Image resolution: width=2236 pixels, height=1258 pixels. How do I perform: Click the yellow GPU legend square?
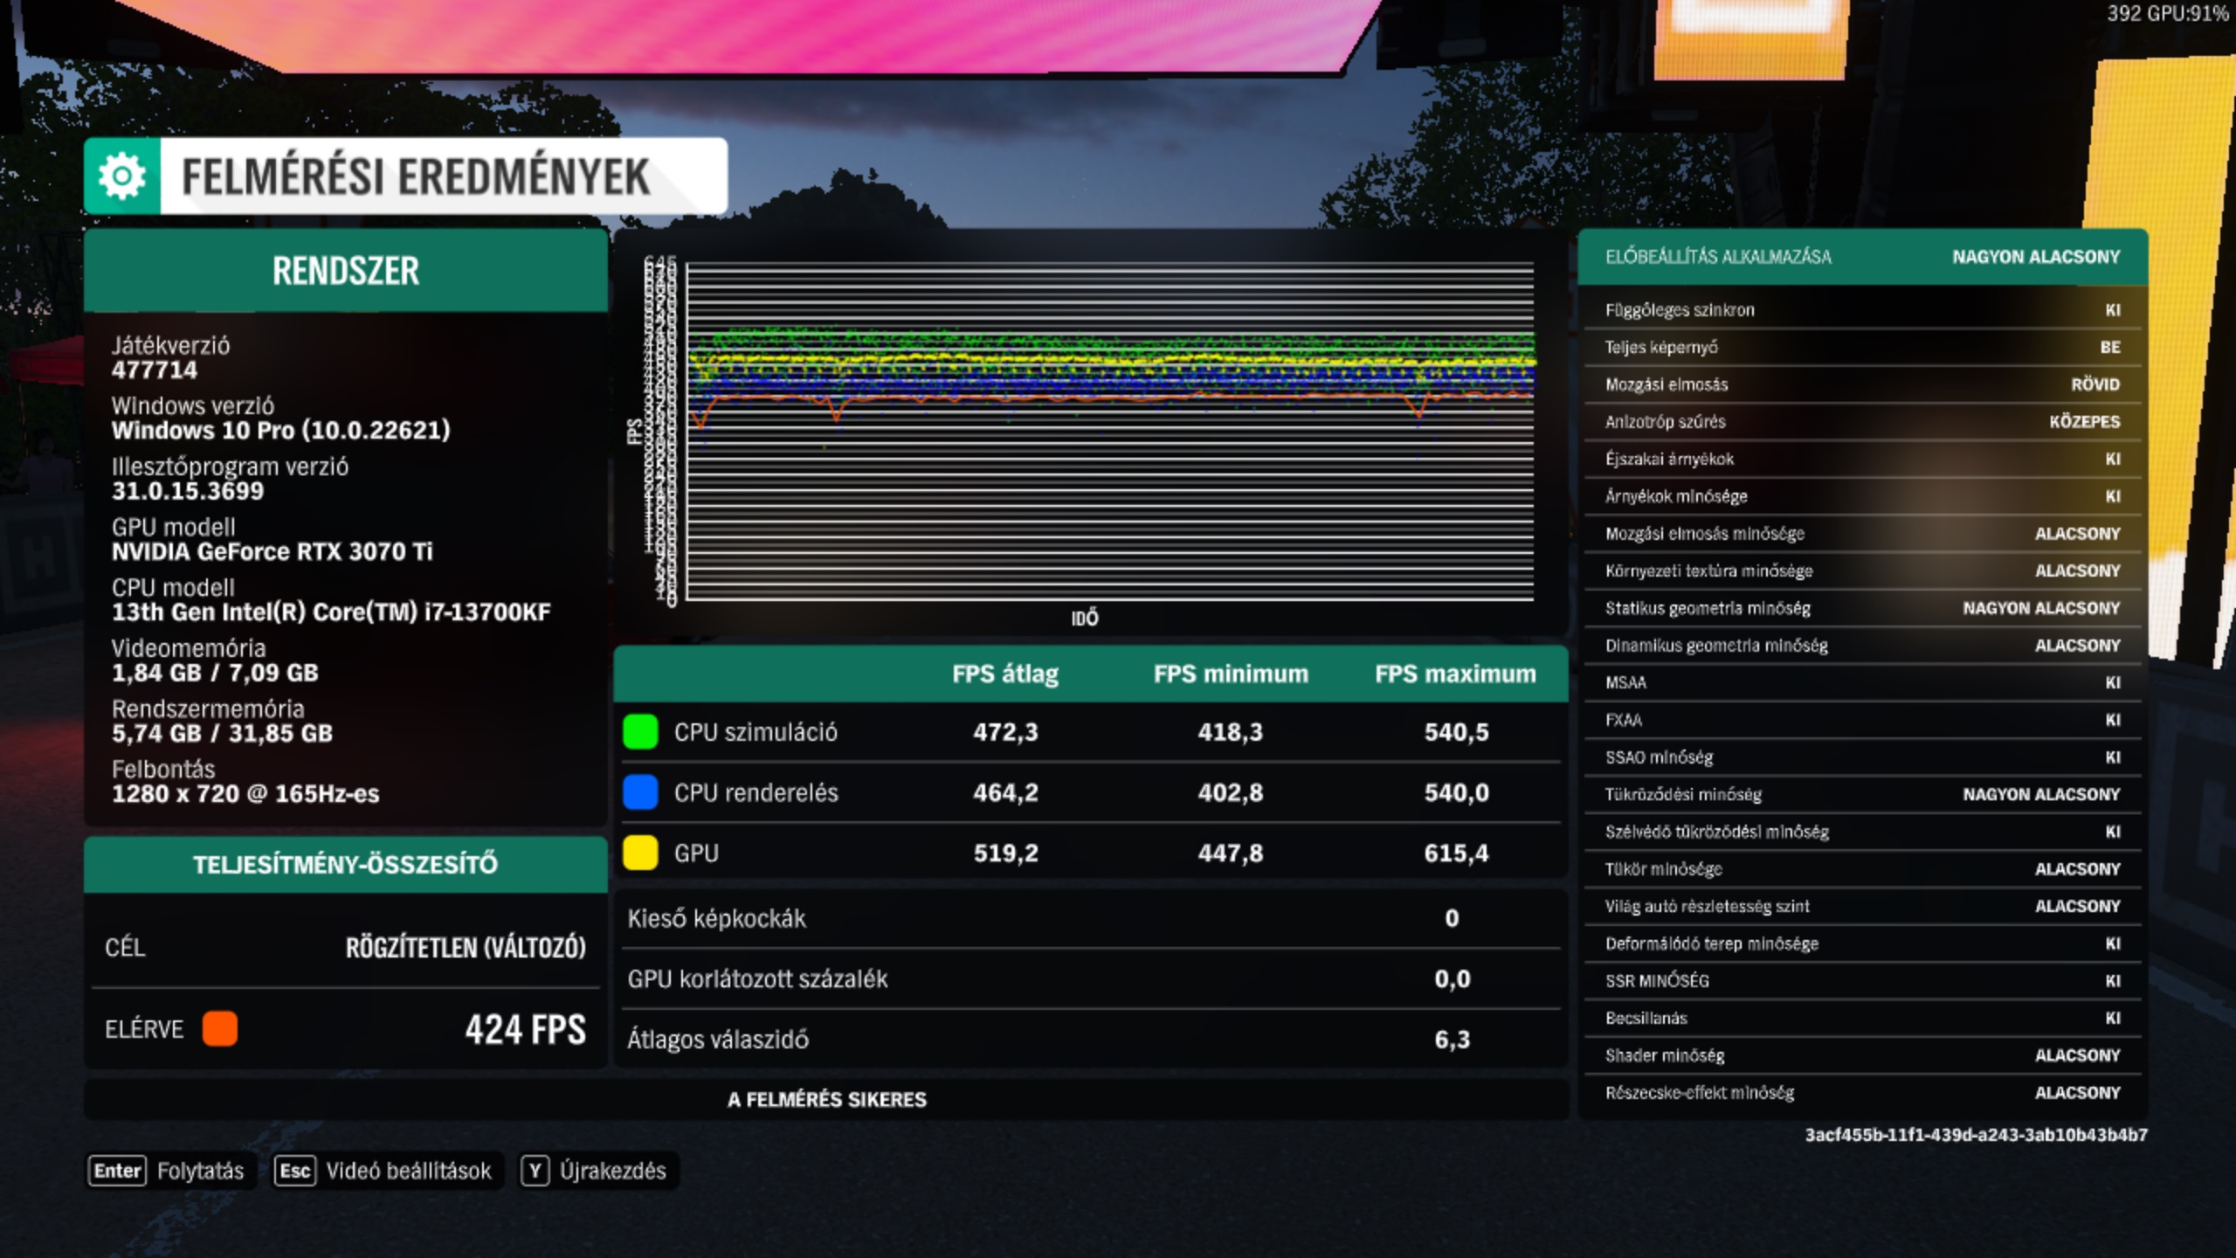click(x=640, y=853)
